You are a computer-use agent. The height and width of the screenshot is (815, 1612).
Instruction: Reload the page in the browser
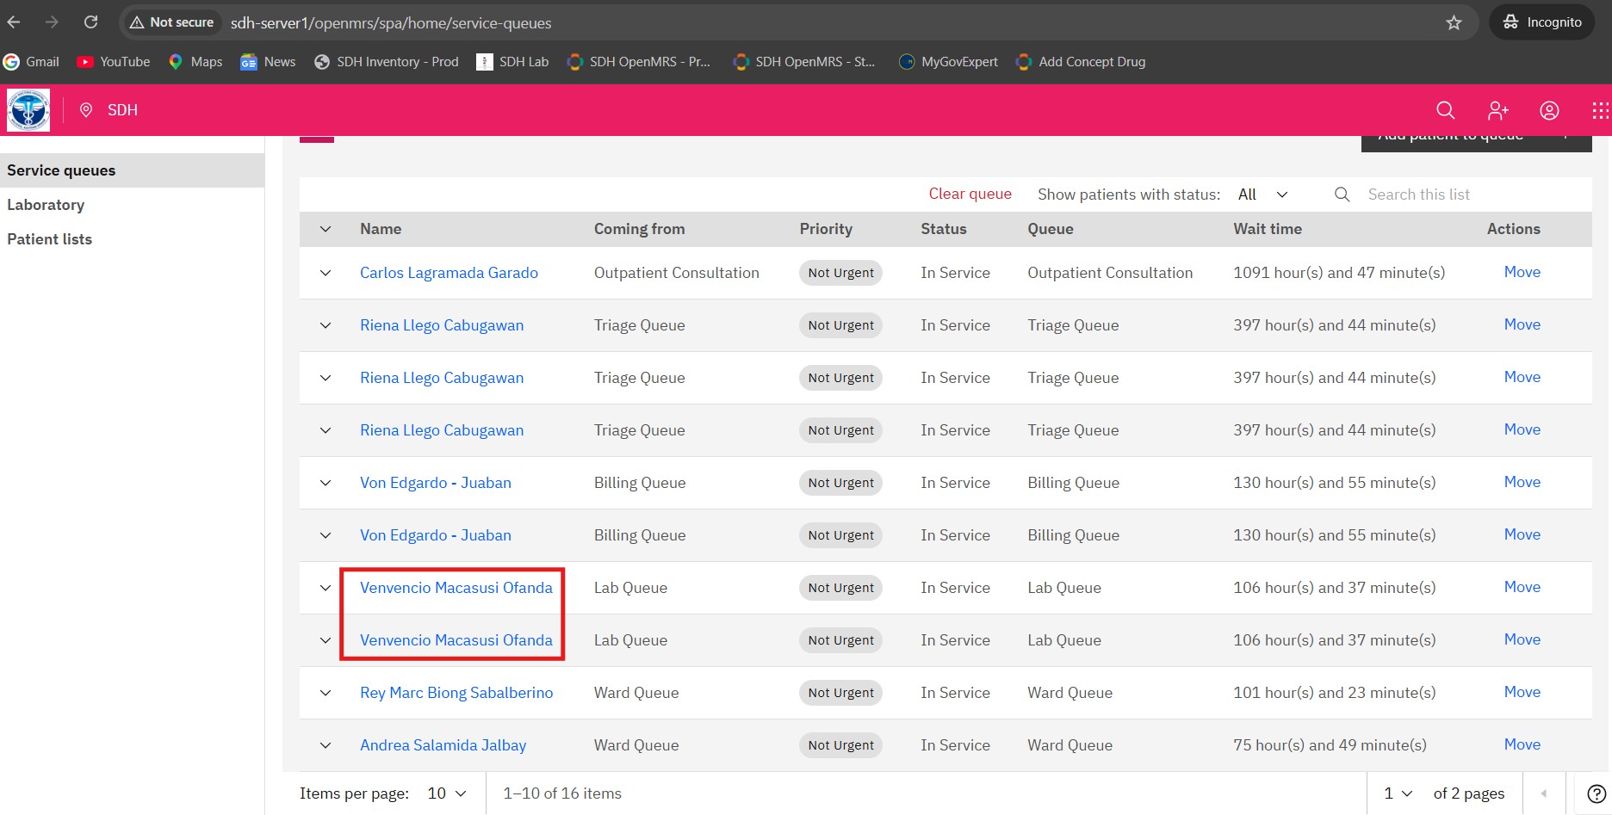point(90,22)
